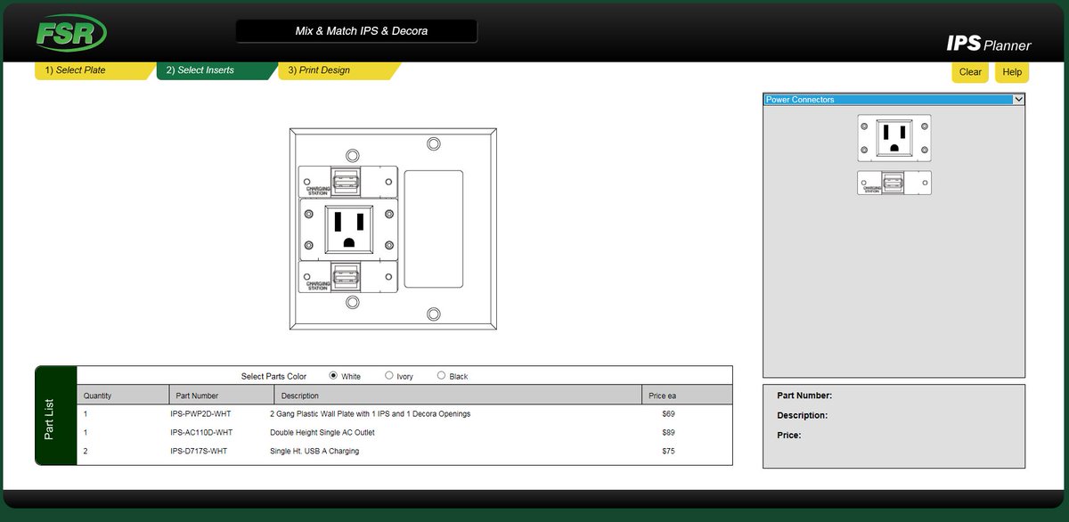Choose Black parts color

pyautogui.click(x=441, y=376)
